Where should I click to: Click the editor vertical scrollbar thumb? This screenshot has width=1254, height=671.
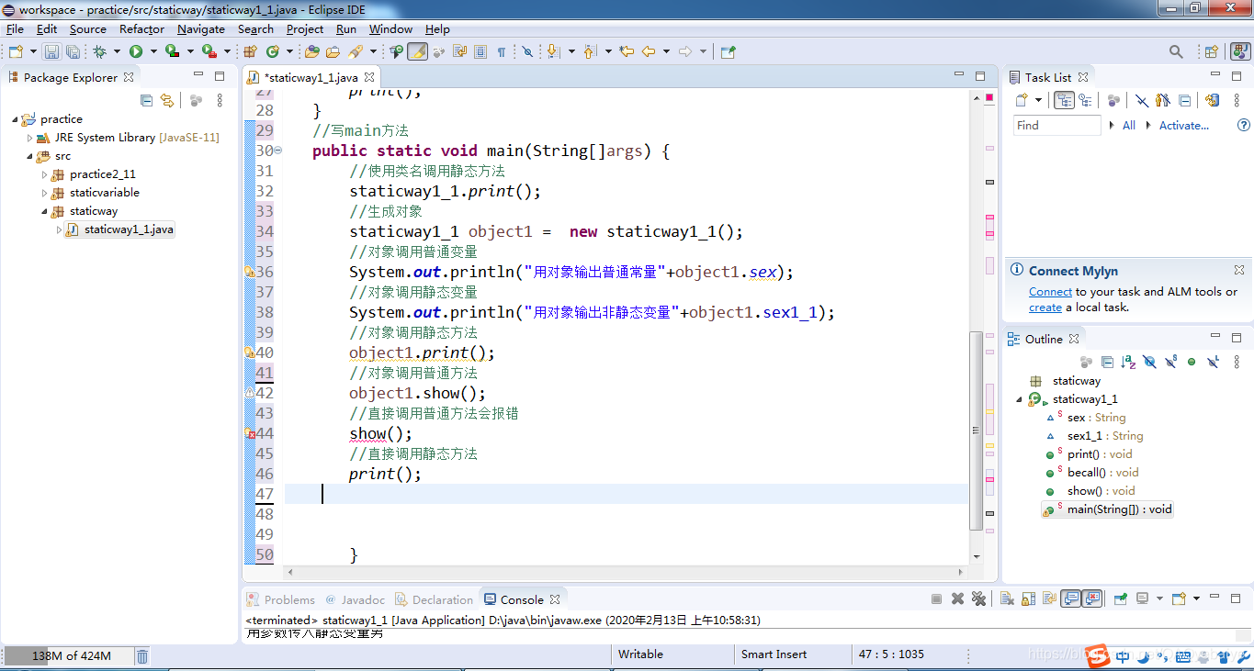tap(976, 430)
